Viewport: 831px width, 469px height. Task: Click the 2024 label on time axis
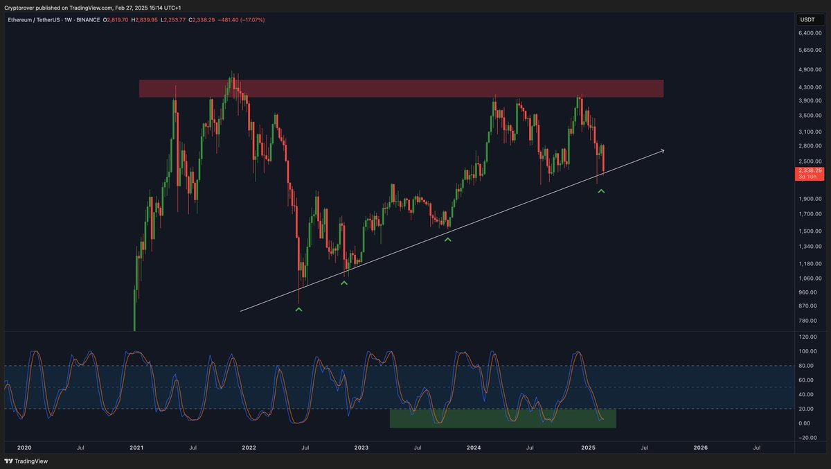point(474,448)
